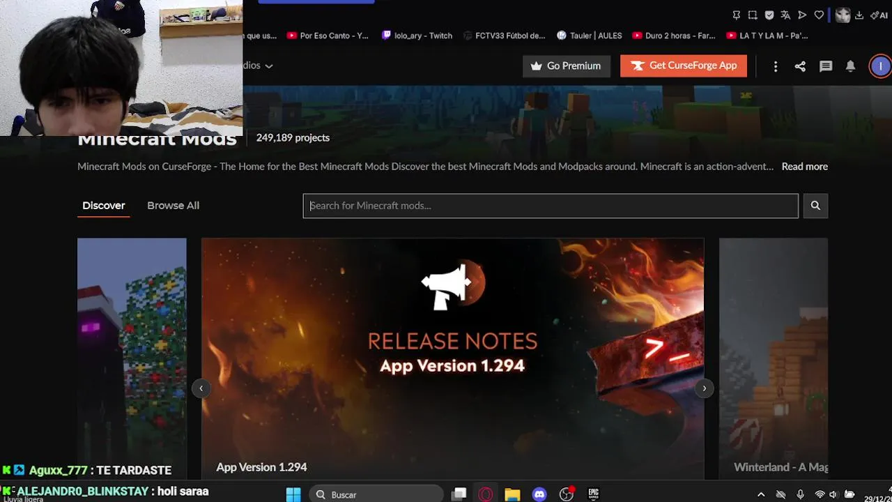
Task: Open the page translate icon
Action: [785, 15]
